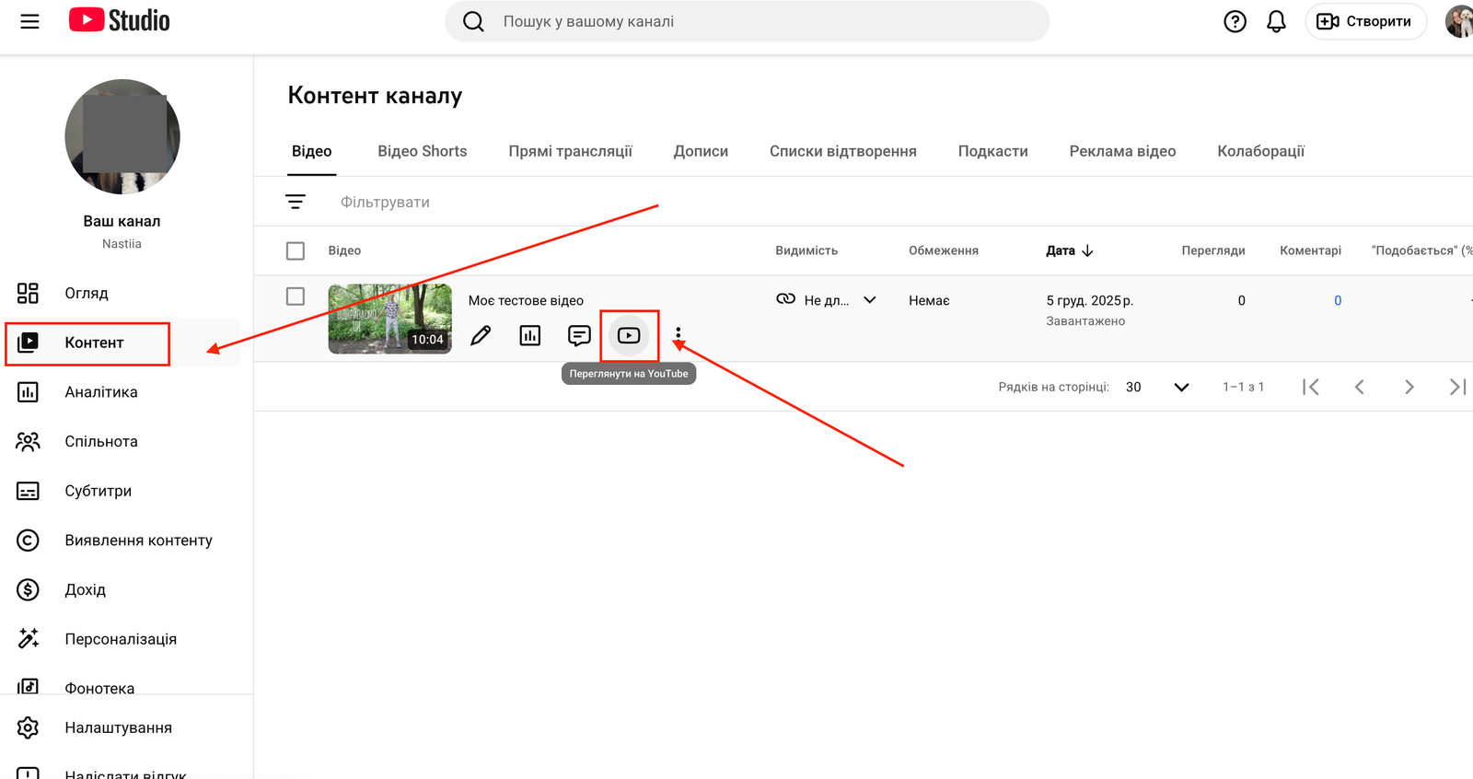Switch to the Колаборації tab

(1261, 151)
